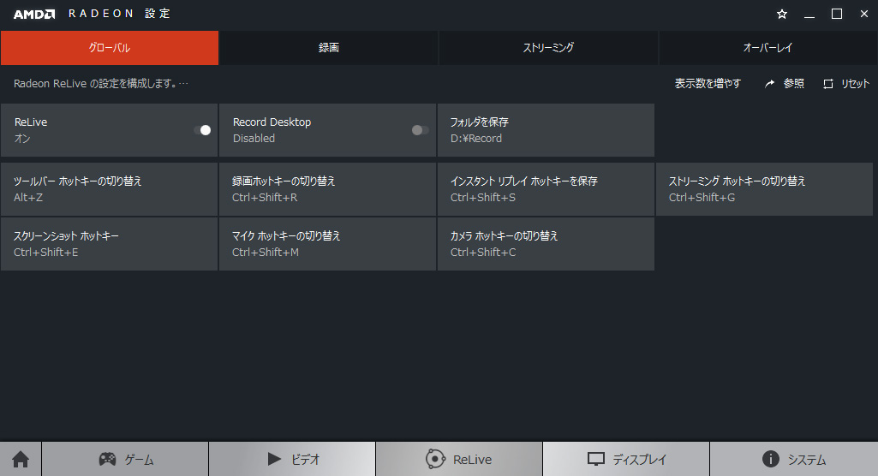The width and height of the screenshot is (878, 476).
Task: Click the Home icon in bottom bar
Action: [21, 460]
